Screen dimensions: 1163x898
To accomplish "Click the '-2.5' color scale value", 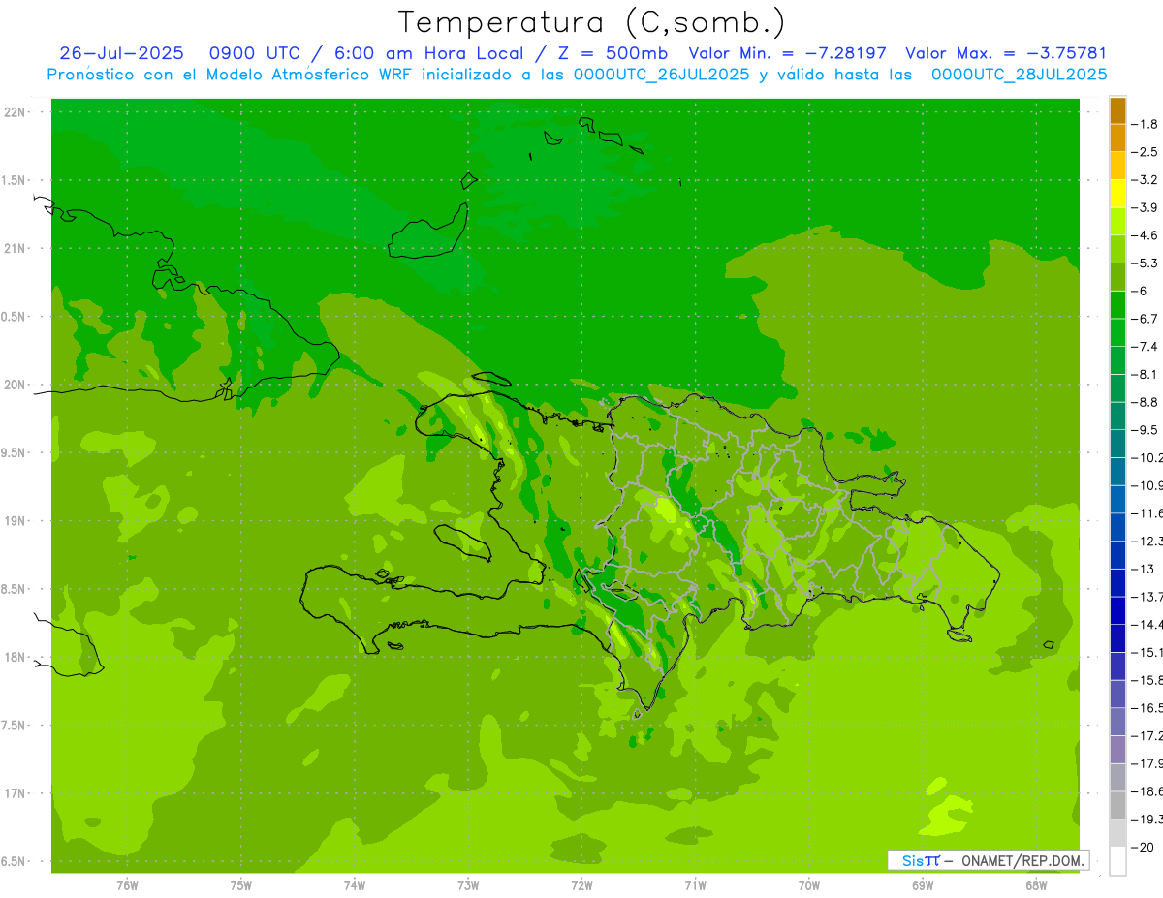I will click(1146, 152).
